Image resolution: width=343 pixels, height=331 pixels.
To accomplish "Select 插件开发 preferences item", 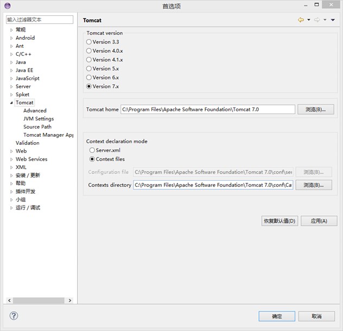I will [26, 192].
